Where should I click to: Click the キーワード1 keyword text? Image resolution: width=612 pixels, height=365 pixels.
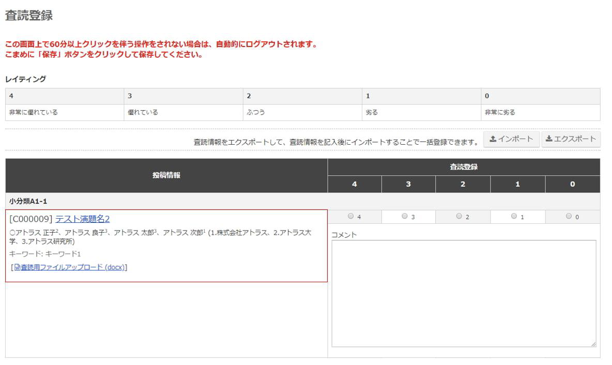pyautogui.click(x=65, y=254)
